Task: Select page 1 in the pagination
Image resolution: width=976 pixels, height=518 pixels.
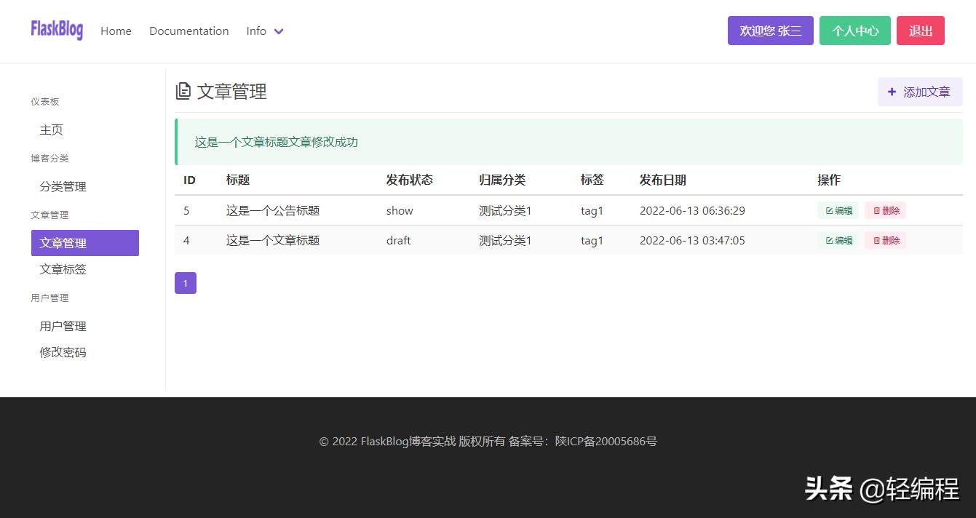Action: (185, 283)
